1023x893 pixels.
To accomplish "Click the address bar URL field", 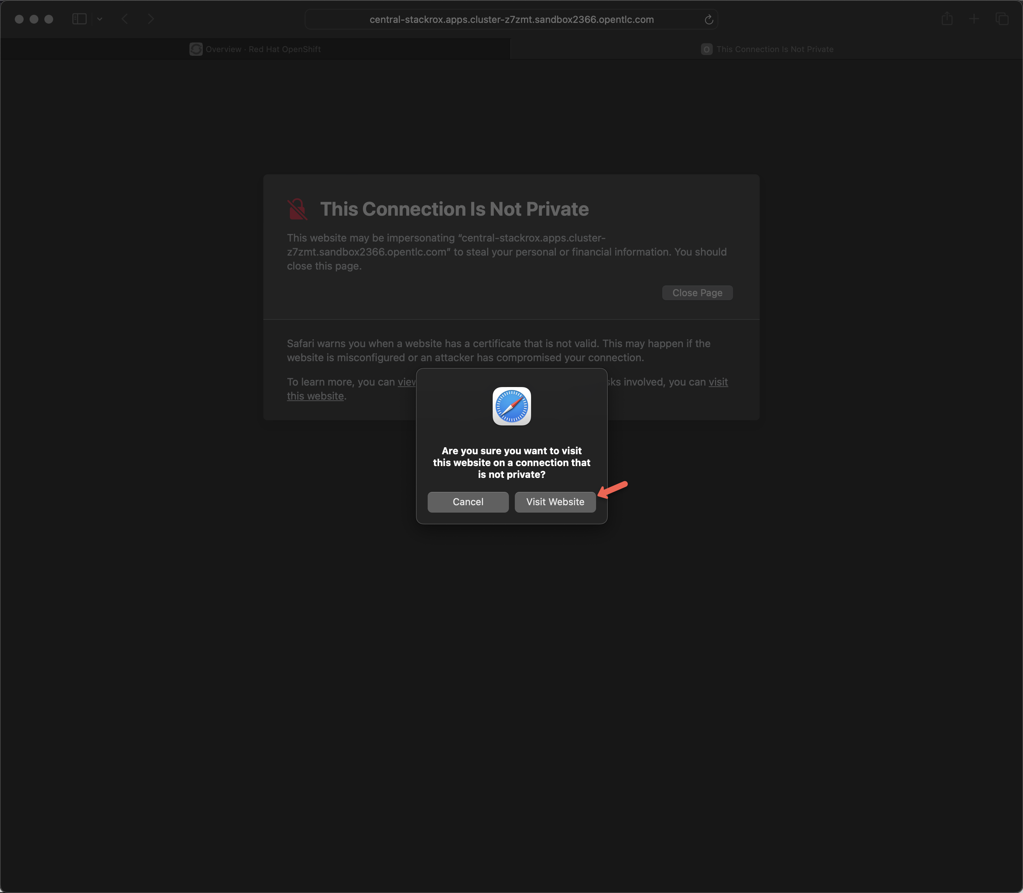I will click(511, 20).
